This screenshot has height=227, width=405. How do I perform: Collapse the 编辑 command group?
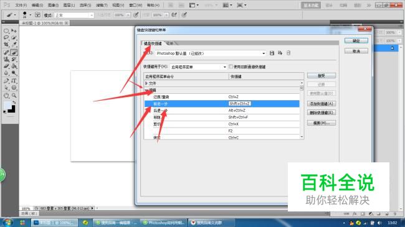(x=146, y=90)
